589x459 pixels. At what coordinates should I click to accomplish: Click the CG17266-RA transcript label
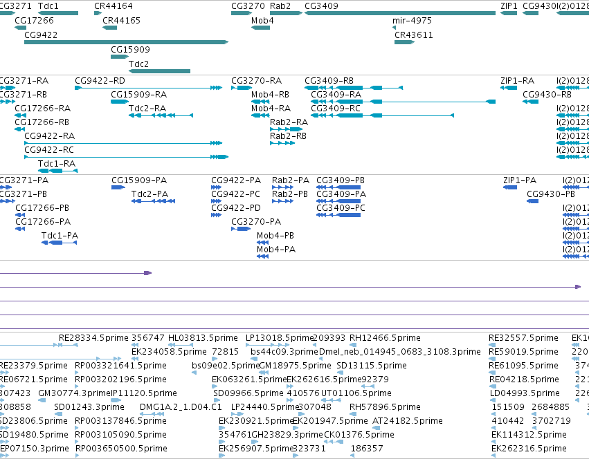(x=43, y=109)
